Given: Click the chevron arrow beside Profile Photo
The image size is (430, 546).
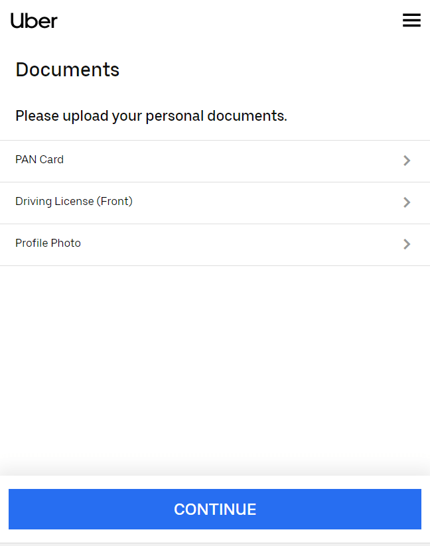Looking at the screenshot, I should tap(407, 244).
